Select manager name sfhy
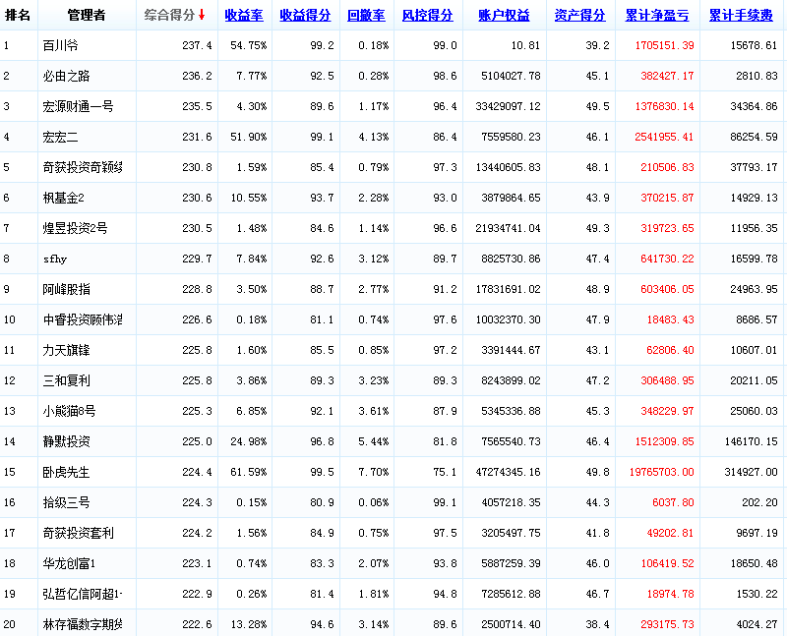The width and height of the screenshot is (787, 636). [55, 259]
